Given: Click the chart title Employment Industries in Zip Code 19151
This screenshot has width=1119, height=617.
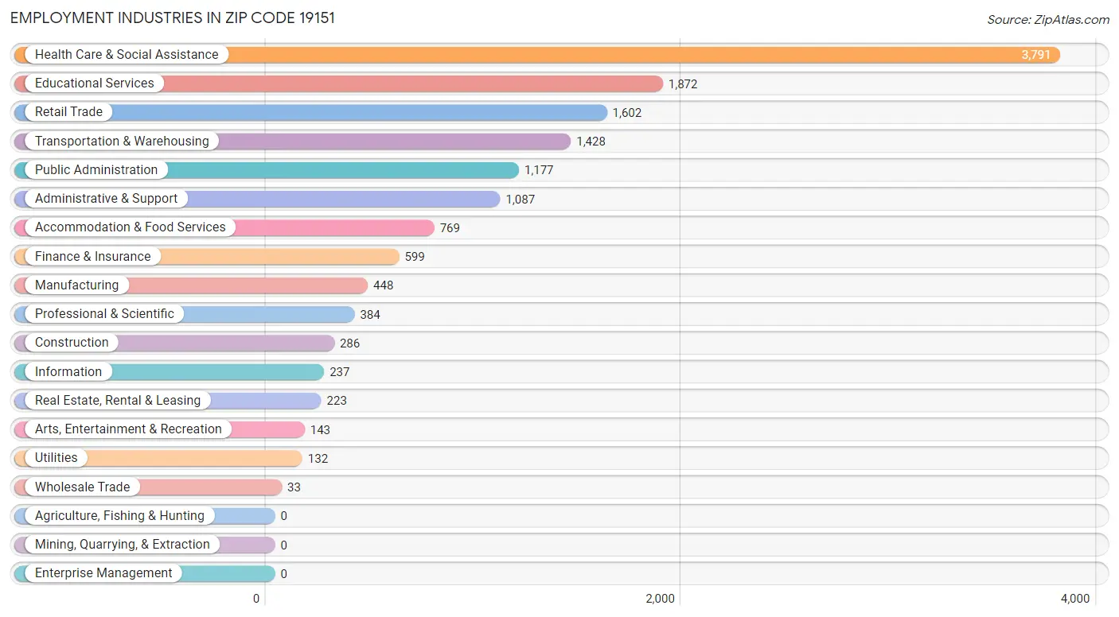Looking at the screenshot, I should click(173, 18).
